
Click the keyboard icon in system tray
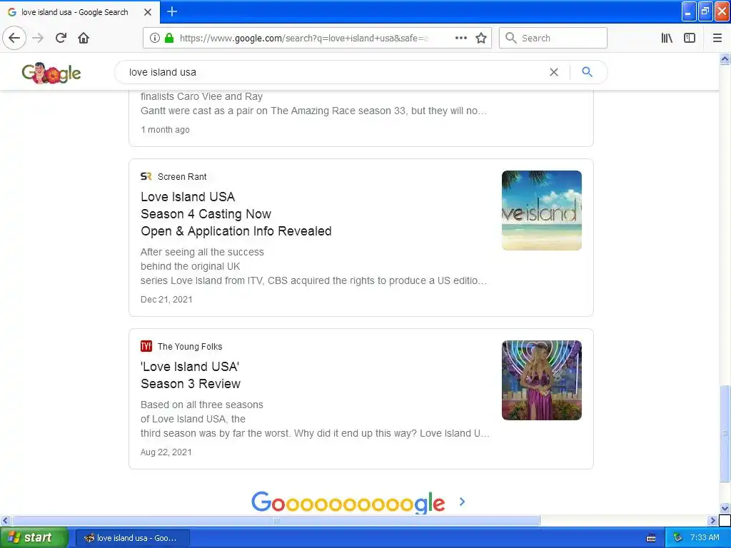point(651,538)
